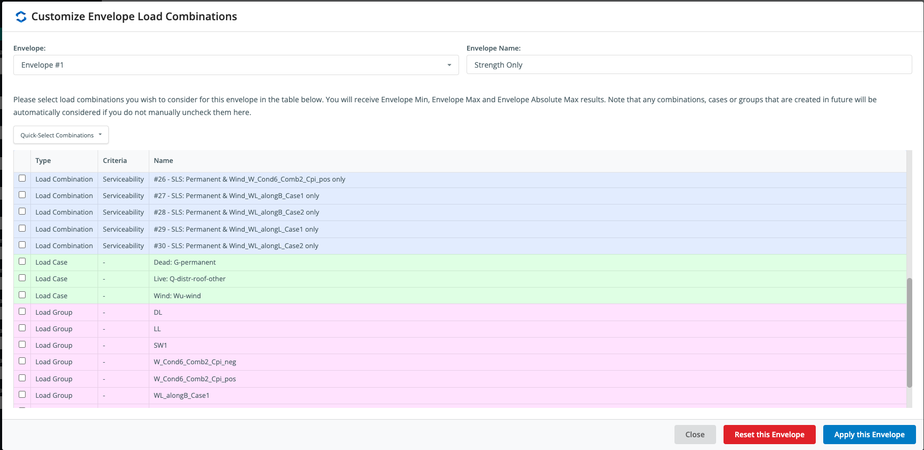Check the #26 SLS Cpi_pos combination
Image resolution: width=924 pixels, height=450 pixels.
pyautogui.click(x=22, y=178)
